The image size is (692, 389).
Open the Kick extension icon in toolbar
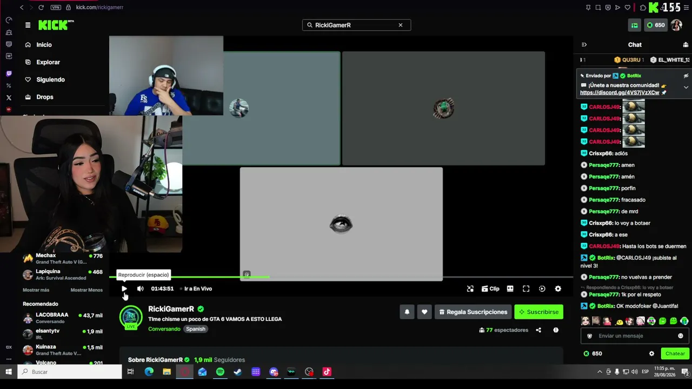pyautogui.click(x=654, y=8)
